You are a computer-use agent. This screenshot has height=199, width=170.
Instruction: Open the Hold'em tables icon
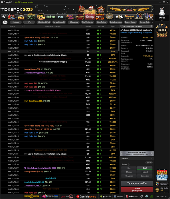click(51, 17)
